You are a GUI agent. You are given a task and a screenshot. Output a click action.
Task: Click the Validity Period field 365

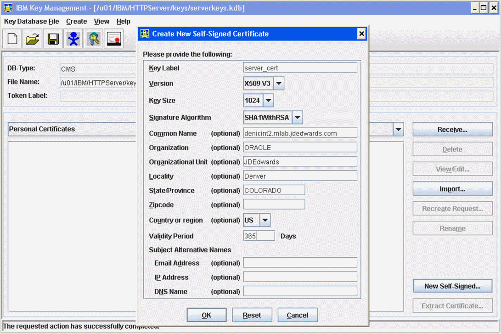[259, 236]
